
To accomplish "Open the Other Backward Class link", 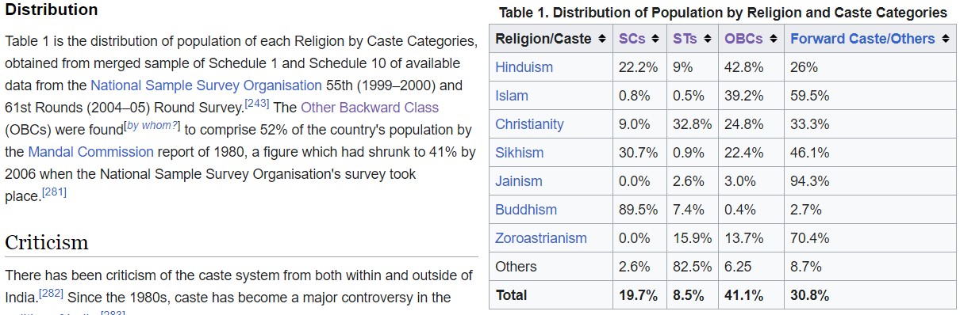I will pos(370,108).
